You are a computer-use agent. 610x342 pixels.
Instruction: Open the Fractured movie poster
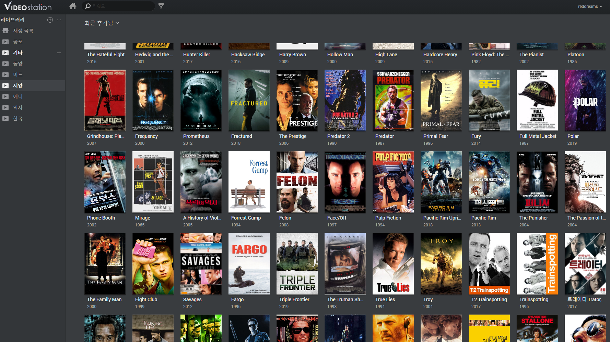pyautogui.click(x=249, y=101)
